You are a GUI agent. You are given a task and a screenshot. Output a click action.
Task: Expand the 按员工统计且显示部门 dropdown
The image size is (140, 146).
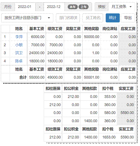[x=27, y=18]
